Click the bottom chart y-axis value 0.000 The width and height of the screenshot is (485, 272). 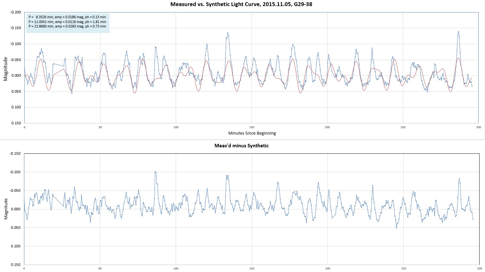(x=16, y=209)
